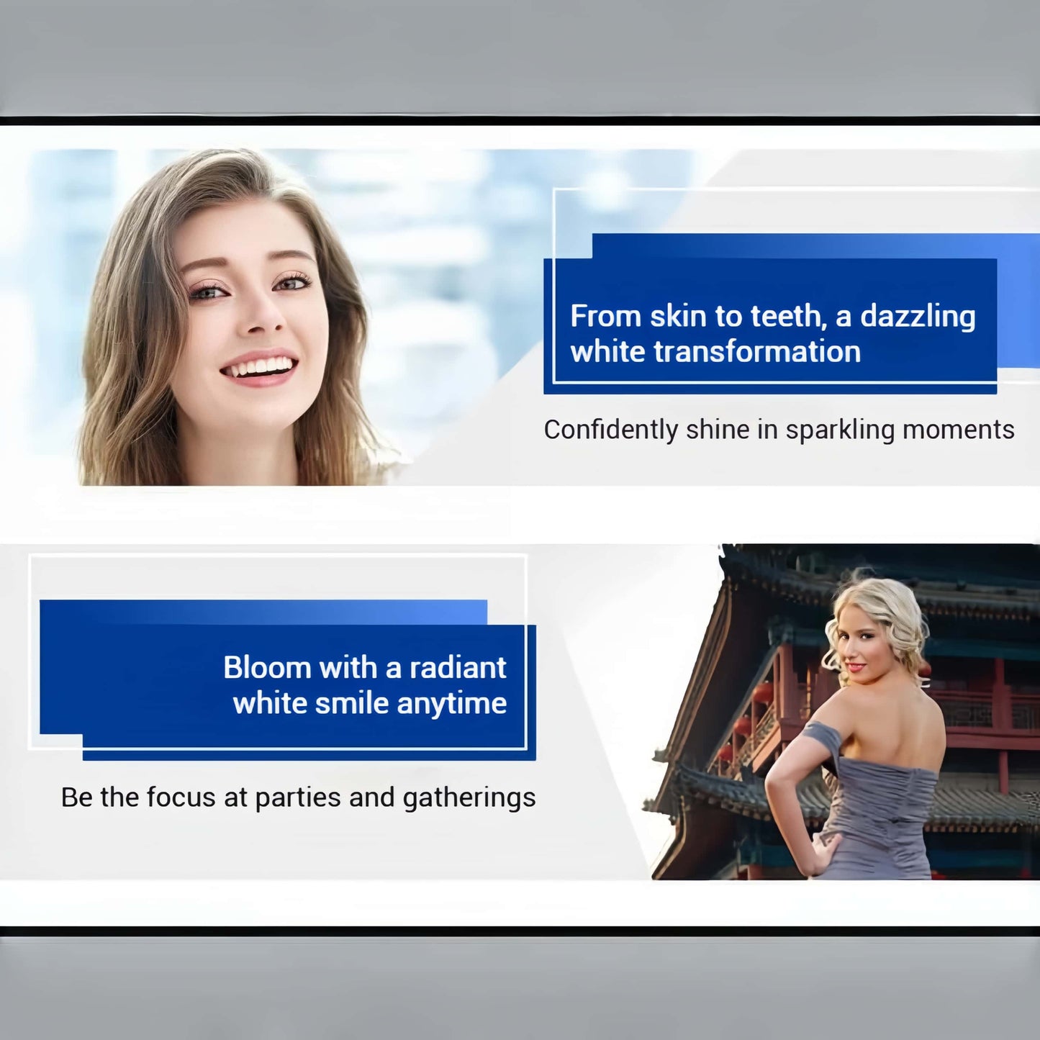Click the light blue accent right of upper banner

coord(1018,302)
